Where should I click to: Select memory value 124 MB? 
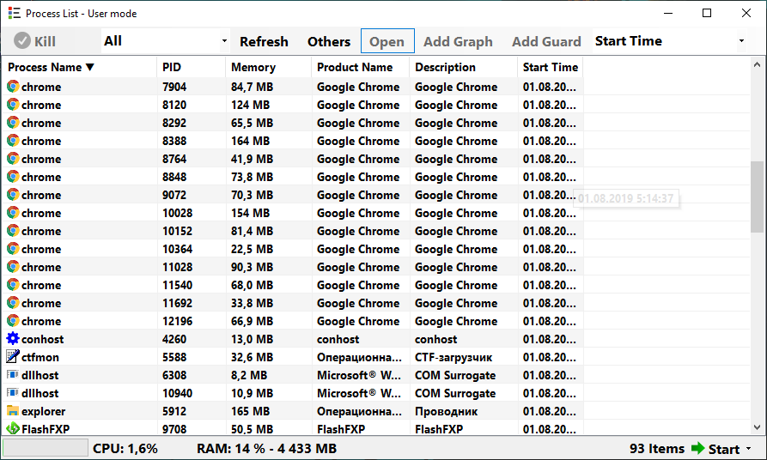pyautogui.click(x=251, y=105)
